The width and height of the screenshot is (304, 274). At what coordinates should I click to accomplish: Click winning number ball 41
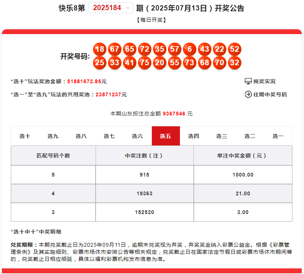pos(130,63)
